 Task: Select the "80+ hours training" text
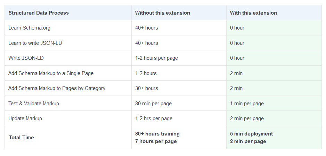tap(157, 134)
